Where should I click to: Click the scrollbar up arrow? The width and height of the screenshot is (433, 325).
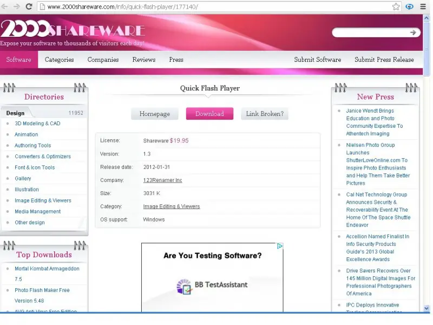coord(427,18)
